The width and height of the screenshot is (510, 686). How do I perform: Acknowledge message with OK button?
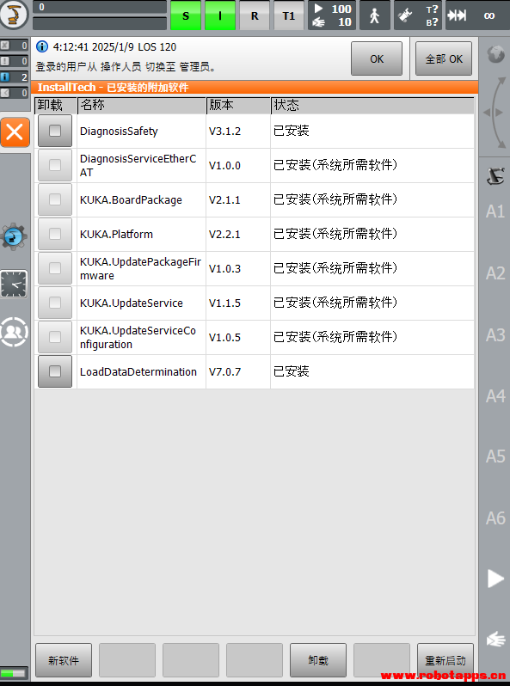pos(377,58)
